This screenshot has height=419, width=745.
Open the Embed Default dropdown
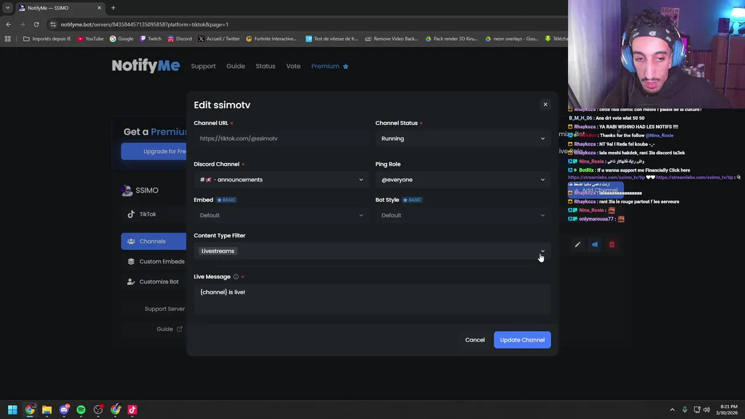coord(281,215)
